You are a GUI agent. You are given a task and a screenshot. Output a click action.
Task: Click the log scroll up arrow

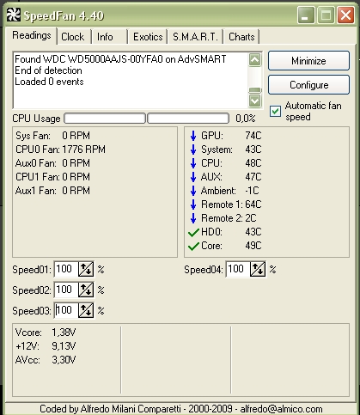coord(255,60)
